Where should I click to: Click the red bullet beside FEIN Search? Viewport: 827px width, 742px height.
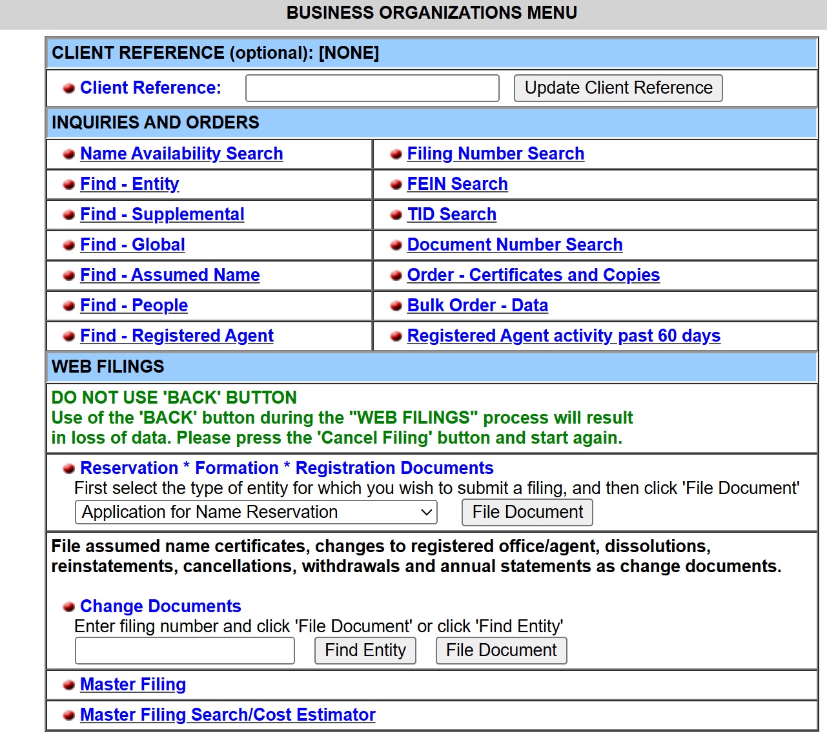[396, 184]
